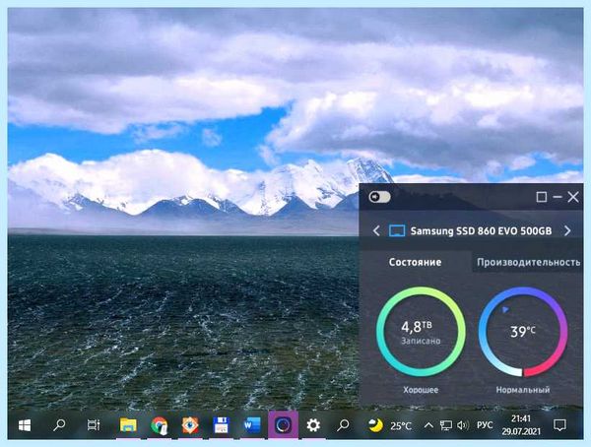Image resolution: width=591 pixels, height=447 pixels.
Task: Open the blue floppy disk app
Action: [221, 425]
